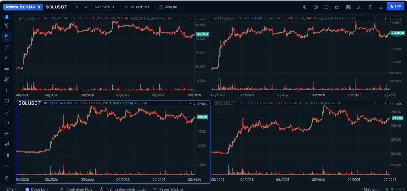Select the arrow cursor tool
407x191 pixels.
click(x=7, y=36)
